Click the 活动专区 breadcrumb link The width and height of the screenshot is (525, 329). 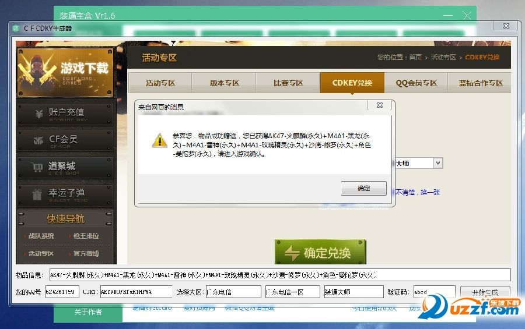pos(443,57)
